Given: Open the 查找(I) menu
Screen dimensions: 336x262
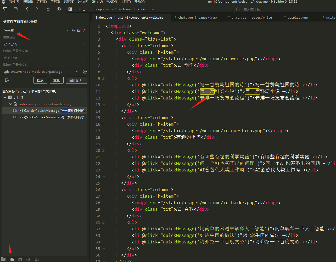Looking at the screenshot, I should pos(55,2).
